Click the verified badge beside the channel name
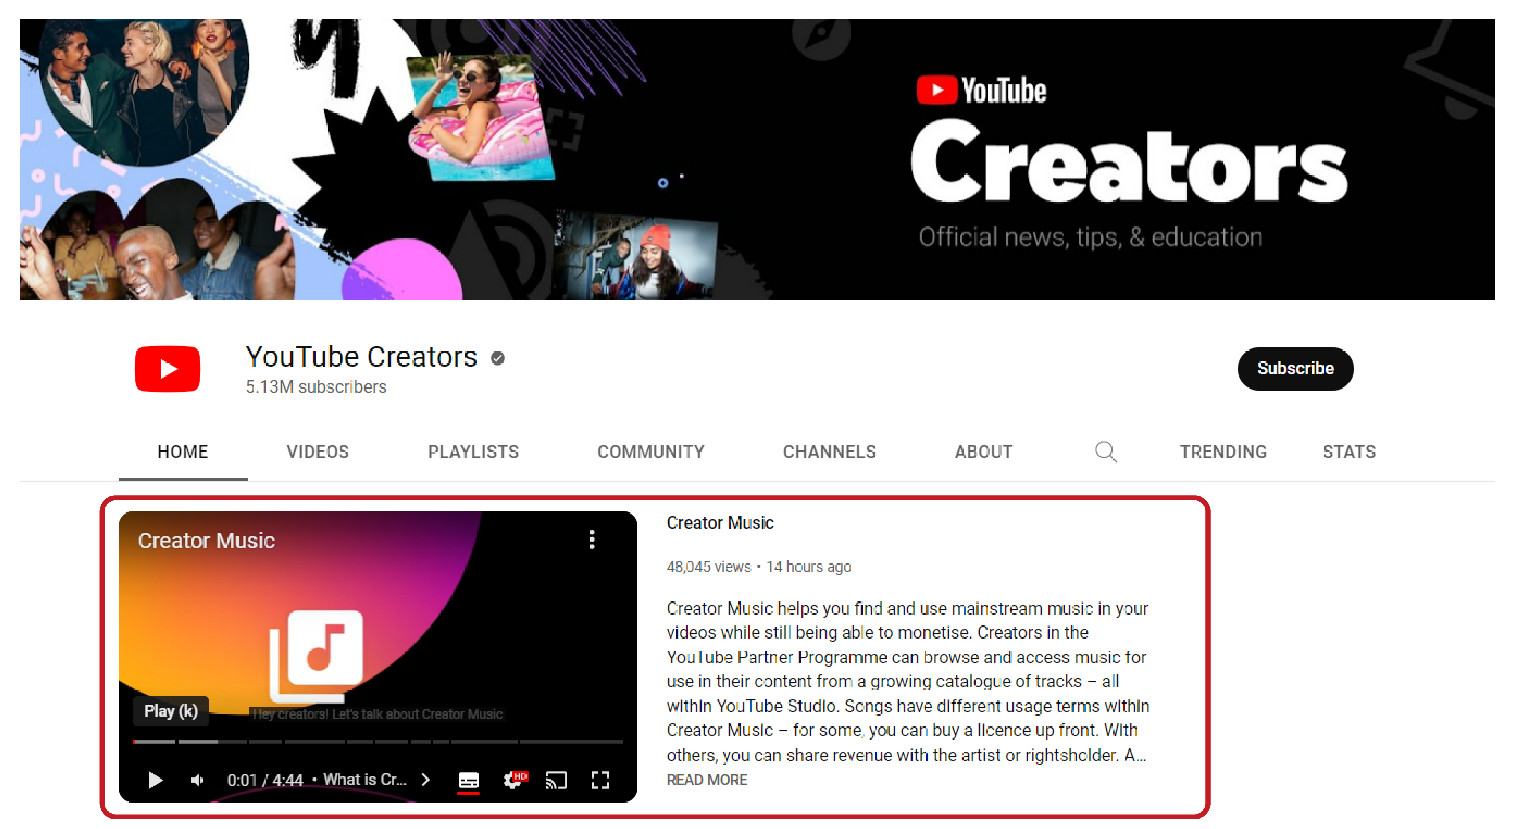Viewport: 1515px width, 829px height. tap(497, 357)
